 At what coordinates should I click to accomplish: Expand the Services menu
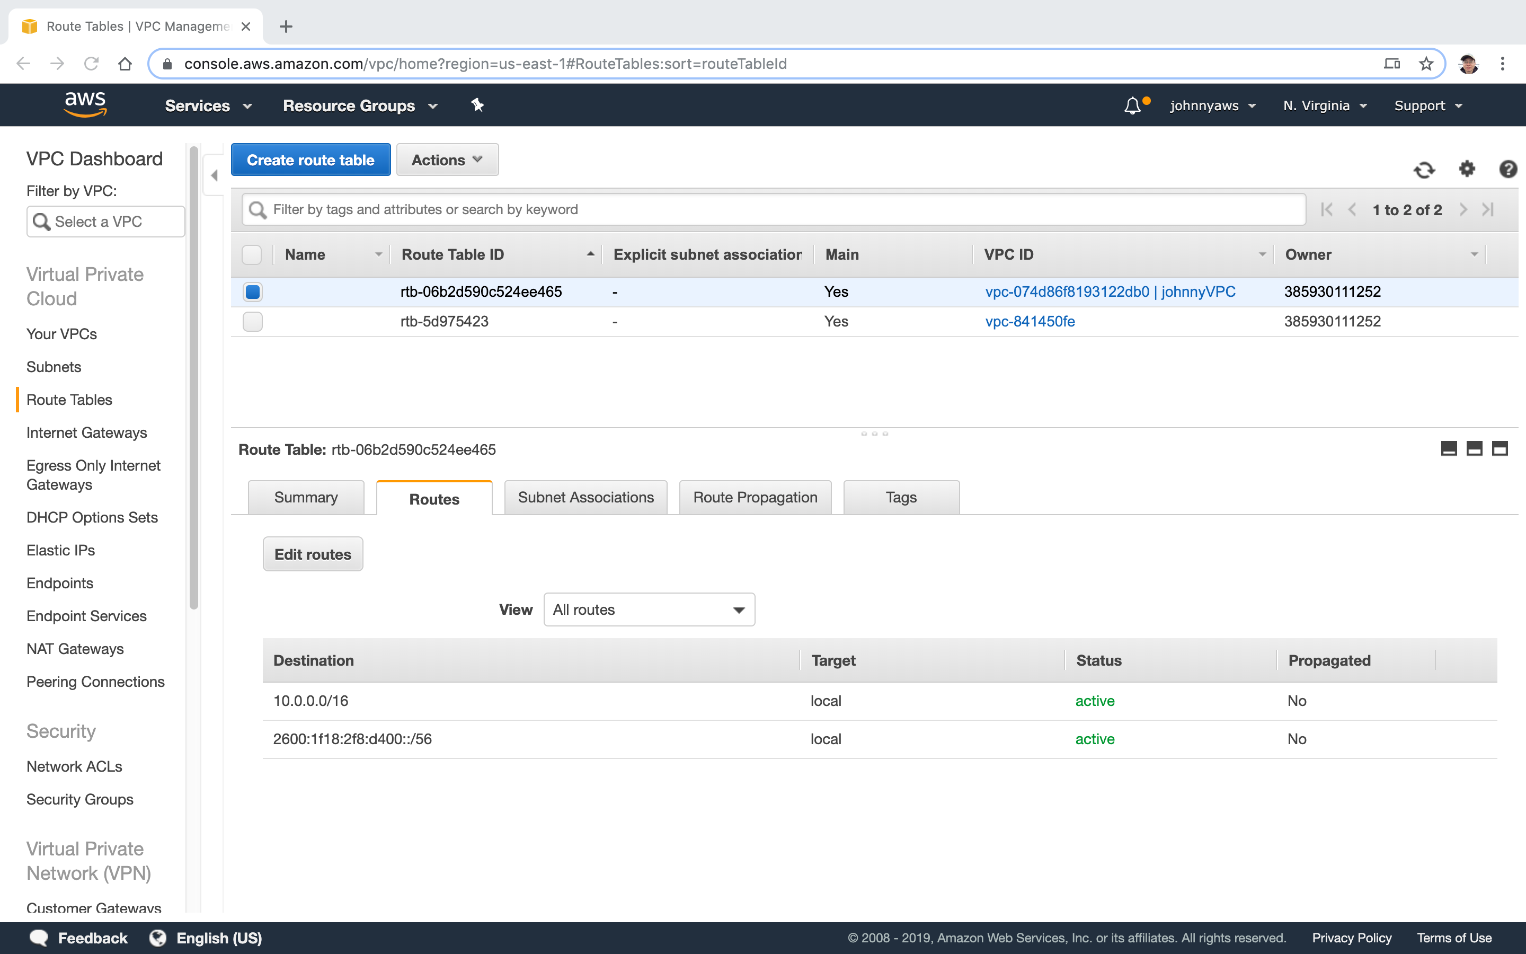(209, 105)
